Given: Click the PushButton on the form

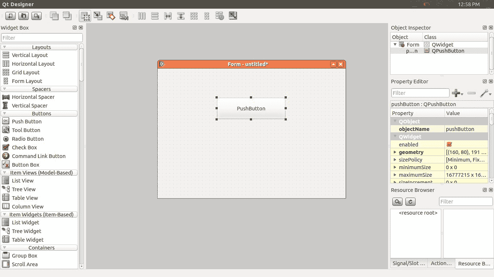Looking at the screenshot, I should (251, 109).
